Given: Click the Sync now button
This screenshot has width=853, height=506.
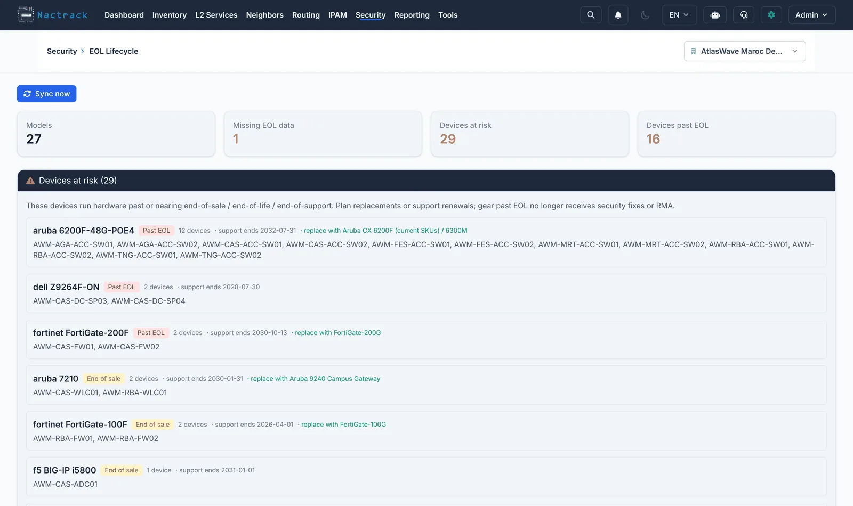Looking at the screenshot, I should pyautogui.click(x=47, y=94).
